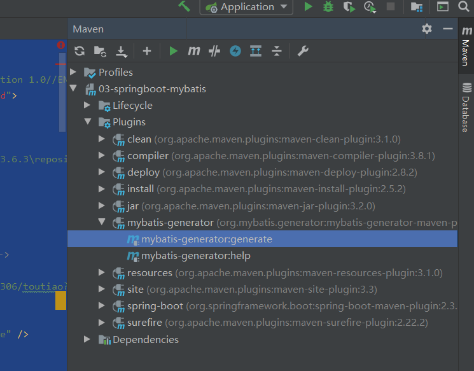Expand the Lifecycle node
The image size is (474, 371).
(x=87, y=105)
